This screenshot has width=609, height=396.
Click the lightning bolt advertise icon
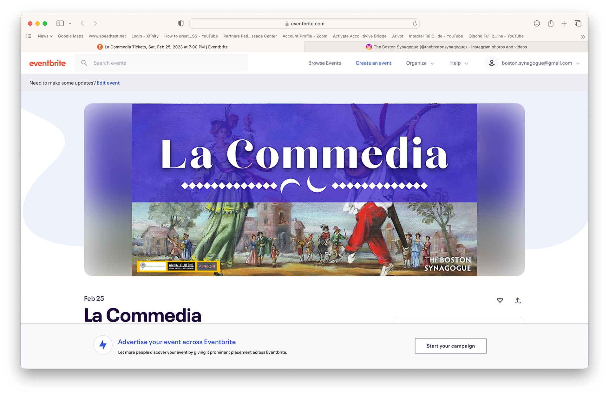point(103,345)
